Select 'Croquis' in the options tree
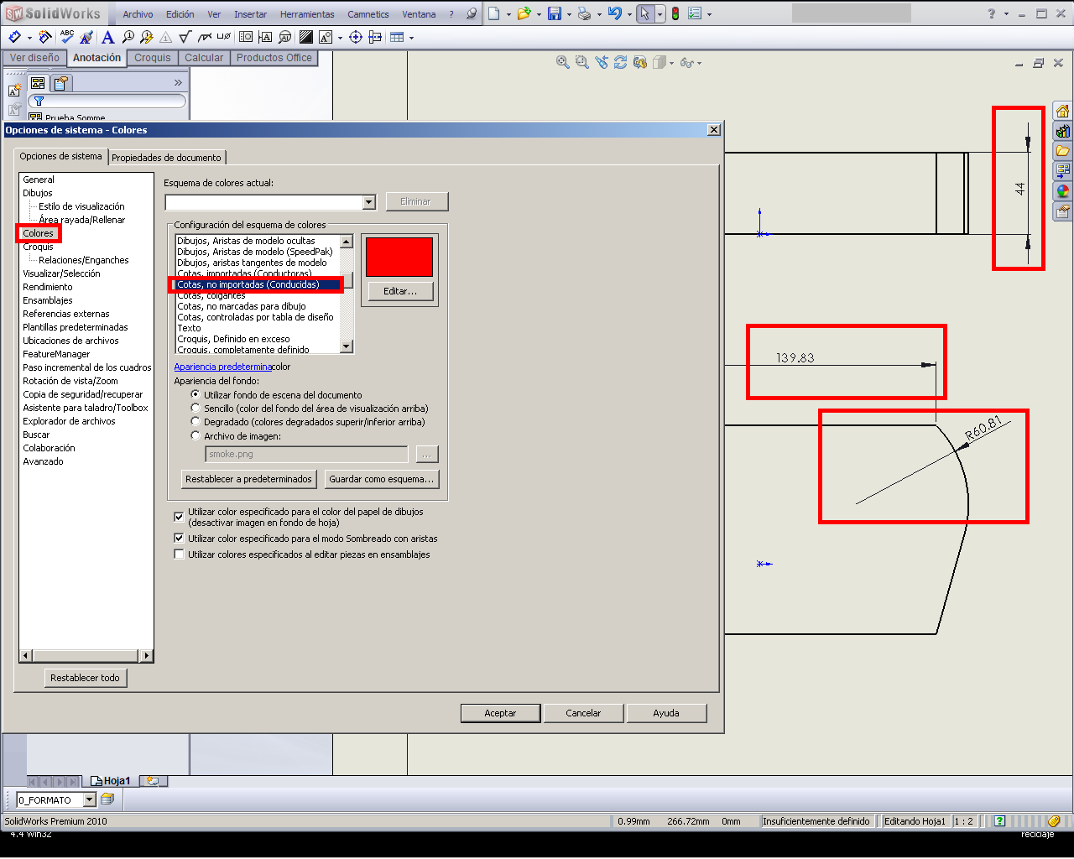This screenshot has width=1074, height=859. pos(38,247)
